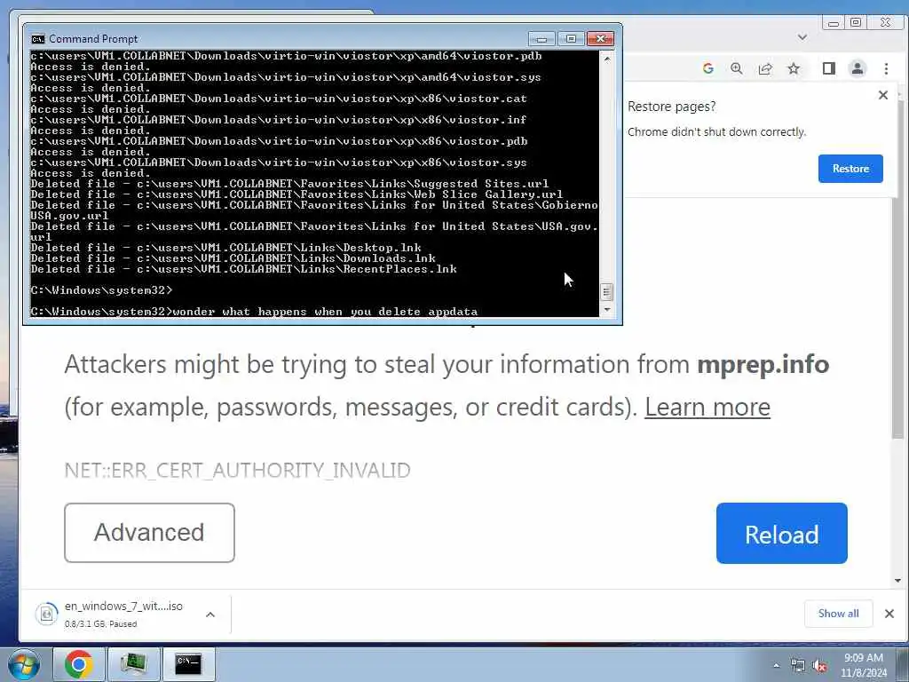Click 'Deleted file' line for Downloads.lnk
This screenshot has height=682, width=909.
pos(233,258)
